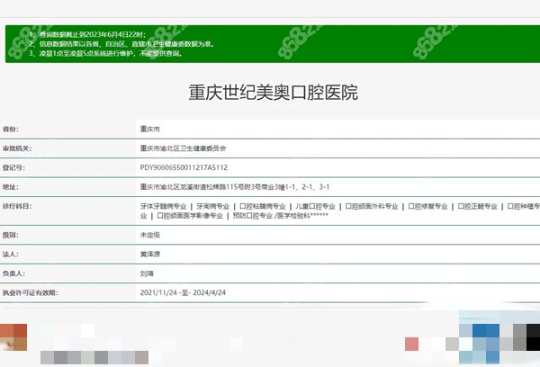Click notice line about 凌晨1点至凌晨5点系统维护
540x367 pixels.
point(105,54)
